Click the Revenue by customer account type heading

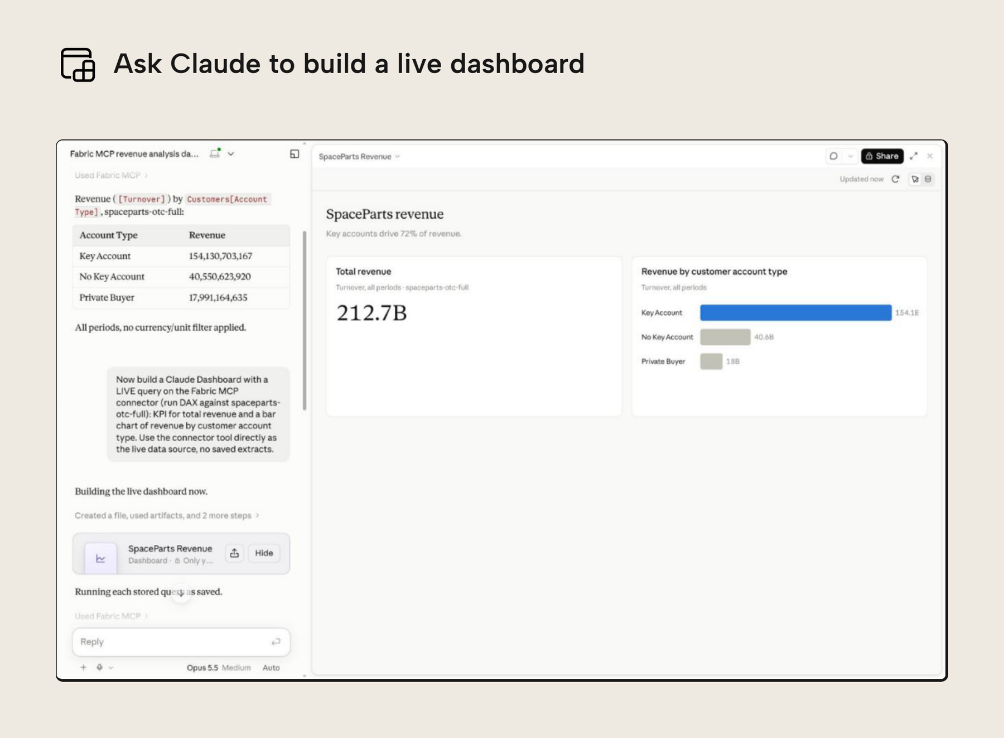[714, 272]
